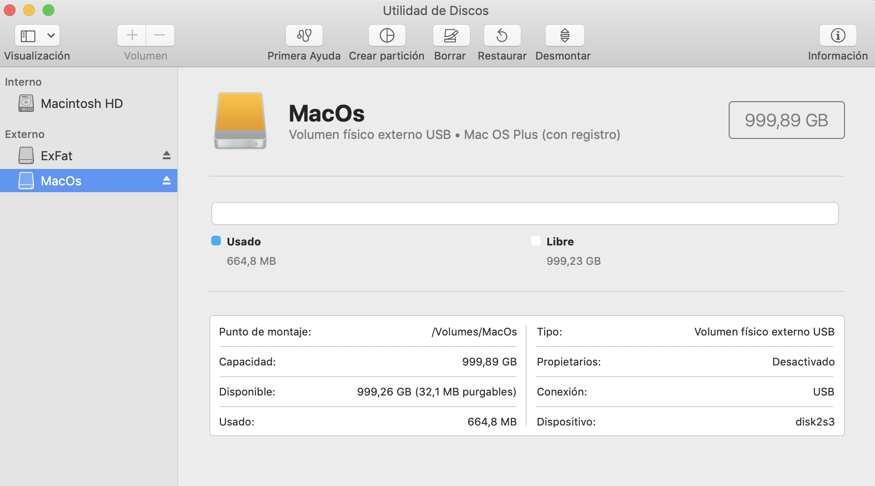The height and width of the screenshot is (486, 875).
Task: Click the Restaurar toolbar icon
Action: click(502, 36)
